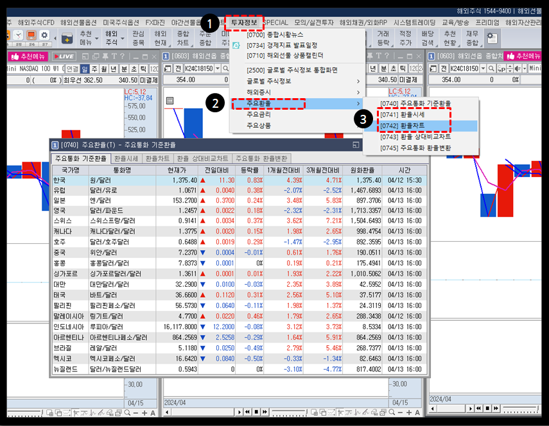Click the IE icon beside [0734] menu entry
549x426 pixels.
click(236, 46)
